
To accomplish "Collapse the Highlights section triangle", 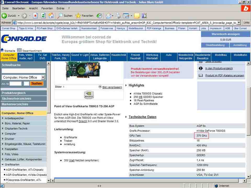I will click(x=126, y=85).
